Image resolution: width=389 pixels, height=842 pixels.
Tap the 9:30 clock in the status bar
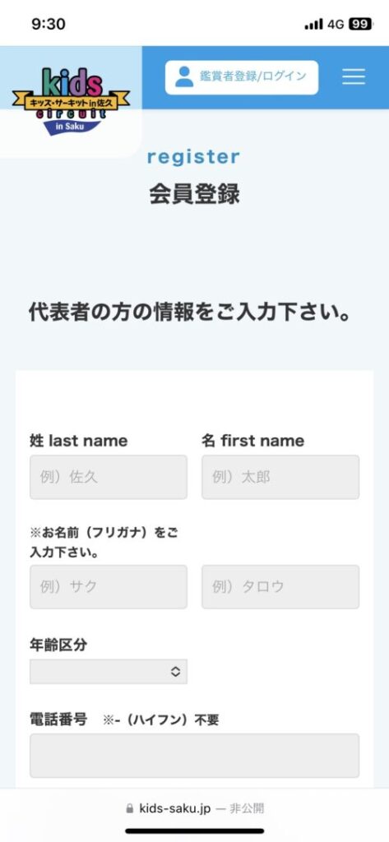click(49, 24)
